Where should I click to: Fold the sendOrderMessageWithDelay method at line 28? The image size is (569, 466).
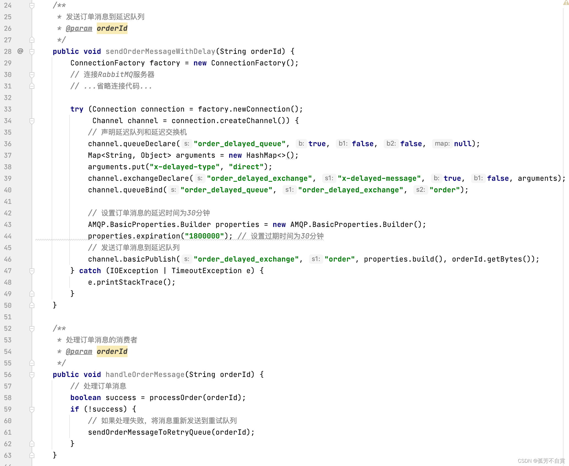click(x=32, y=52)
